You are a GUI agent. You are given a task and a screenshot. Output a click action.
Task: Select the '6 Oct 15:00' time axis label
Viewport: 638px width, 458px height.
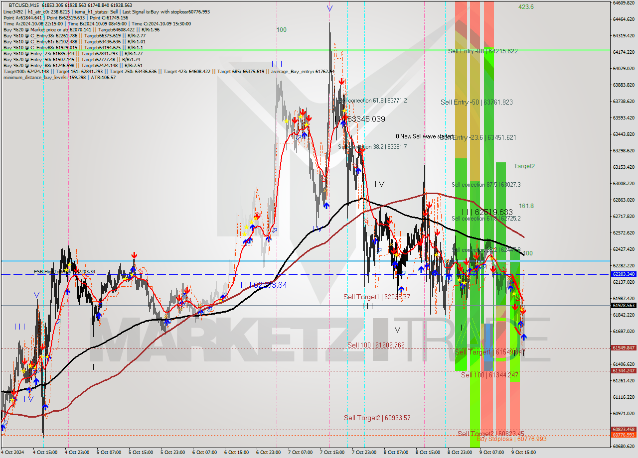coord(236,453)
